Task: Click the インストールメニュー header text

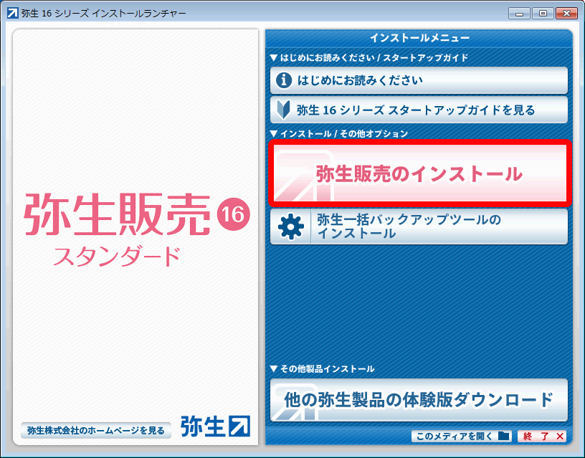Action: click(x=419, y=38)
